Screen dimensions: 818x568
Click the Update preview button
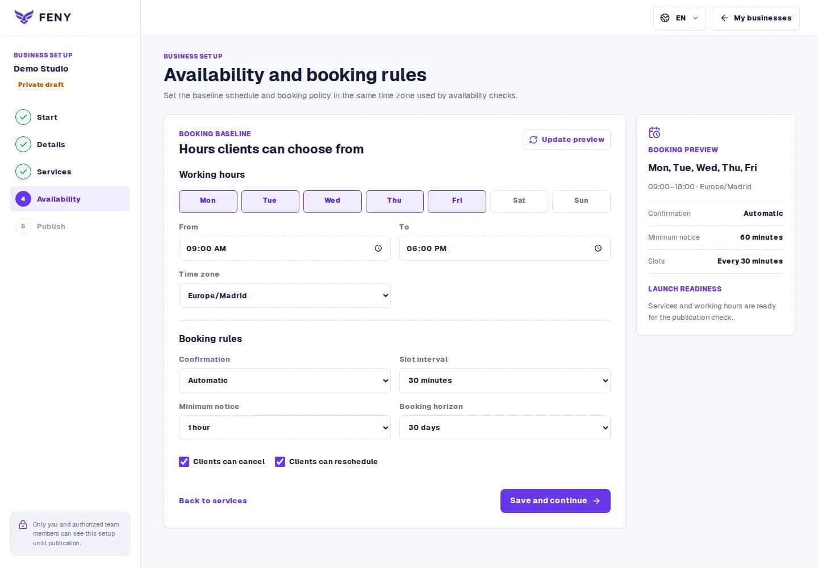point(566,140)
